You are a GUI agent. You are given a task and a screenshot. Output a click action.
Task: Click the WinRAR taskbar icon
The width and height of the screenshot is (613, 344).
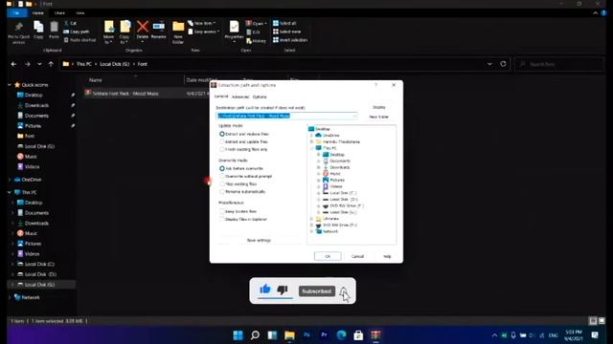[375, 335]
